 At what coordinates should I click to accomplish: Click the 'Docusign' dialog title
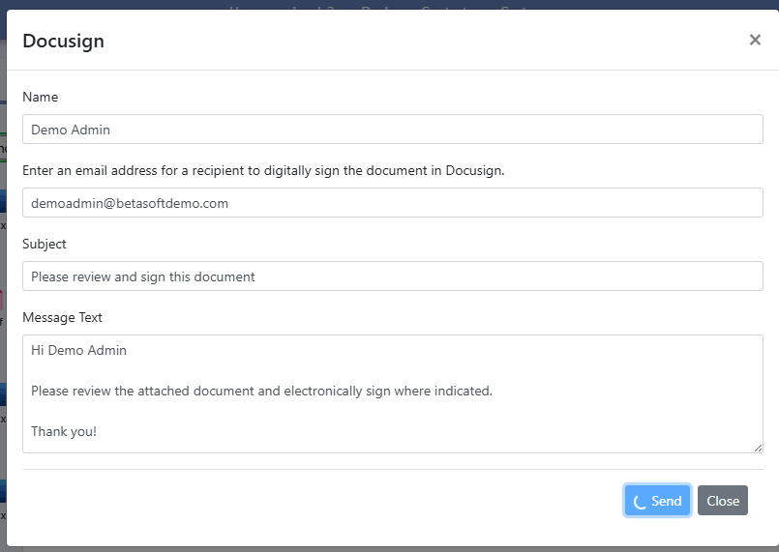tap(63, 41)
